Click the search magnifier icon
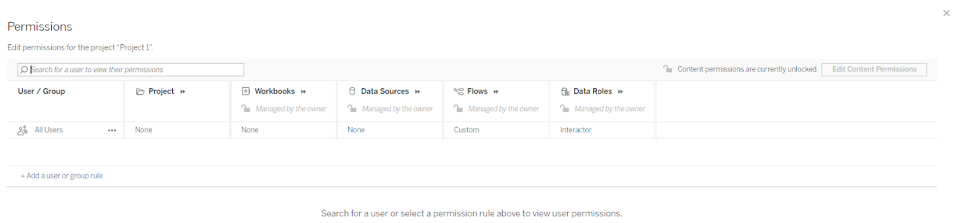The width and height of the screenshot is (964, 223). pyautogui.click(x=24, y=70)
